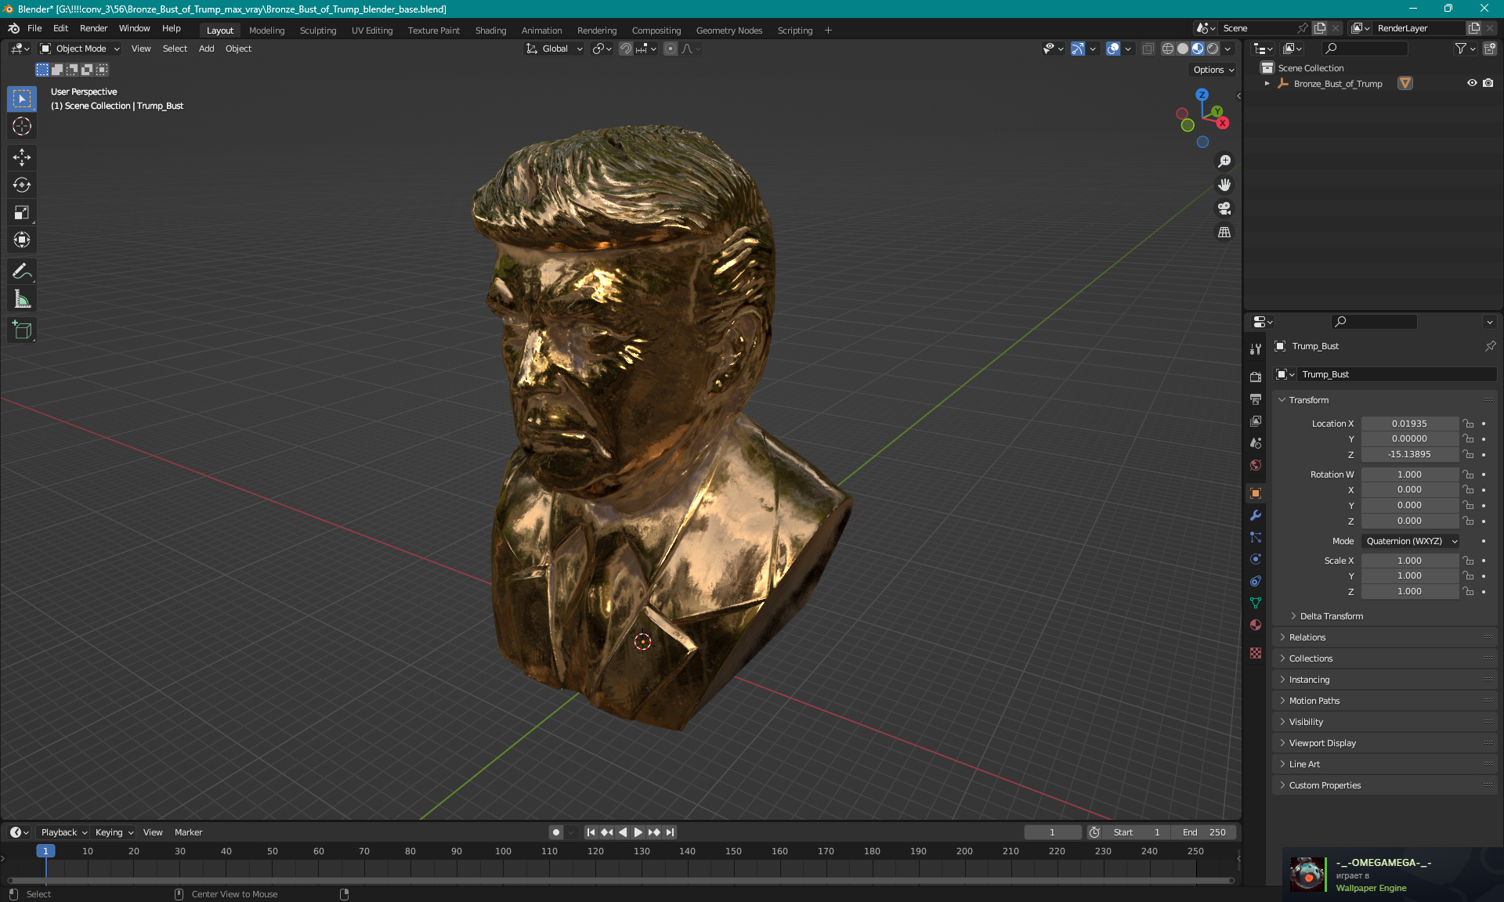Select the Scale tool

point(22,212)
